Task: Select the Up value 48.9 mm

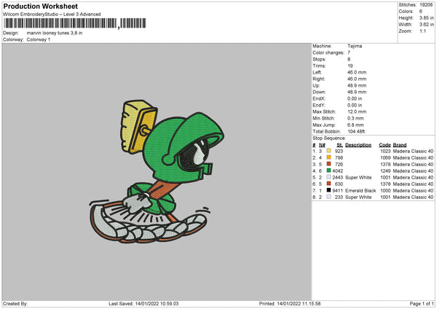Action: [x=357, y=85]
